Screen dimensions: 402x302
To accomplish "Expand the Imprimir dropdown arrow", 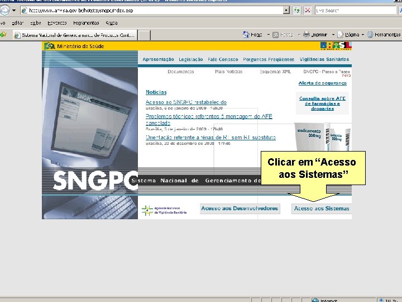I will [333, 35].
